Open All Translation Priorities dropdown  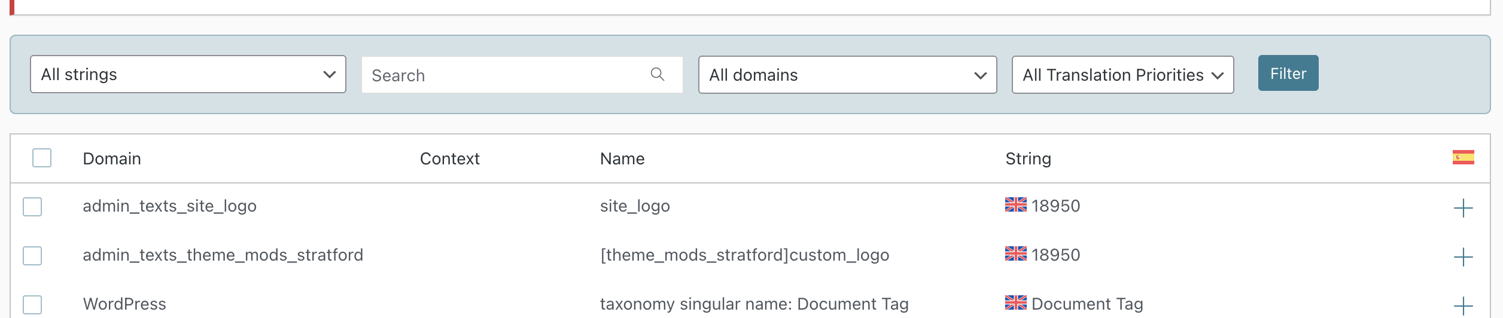pyautogui.click(x=1122, y=75)
